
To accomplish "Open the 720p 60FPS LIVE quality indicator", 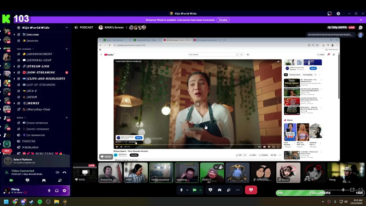I will pos(342,27).
